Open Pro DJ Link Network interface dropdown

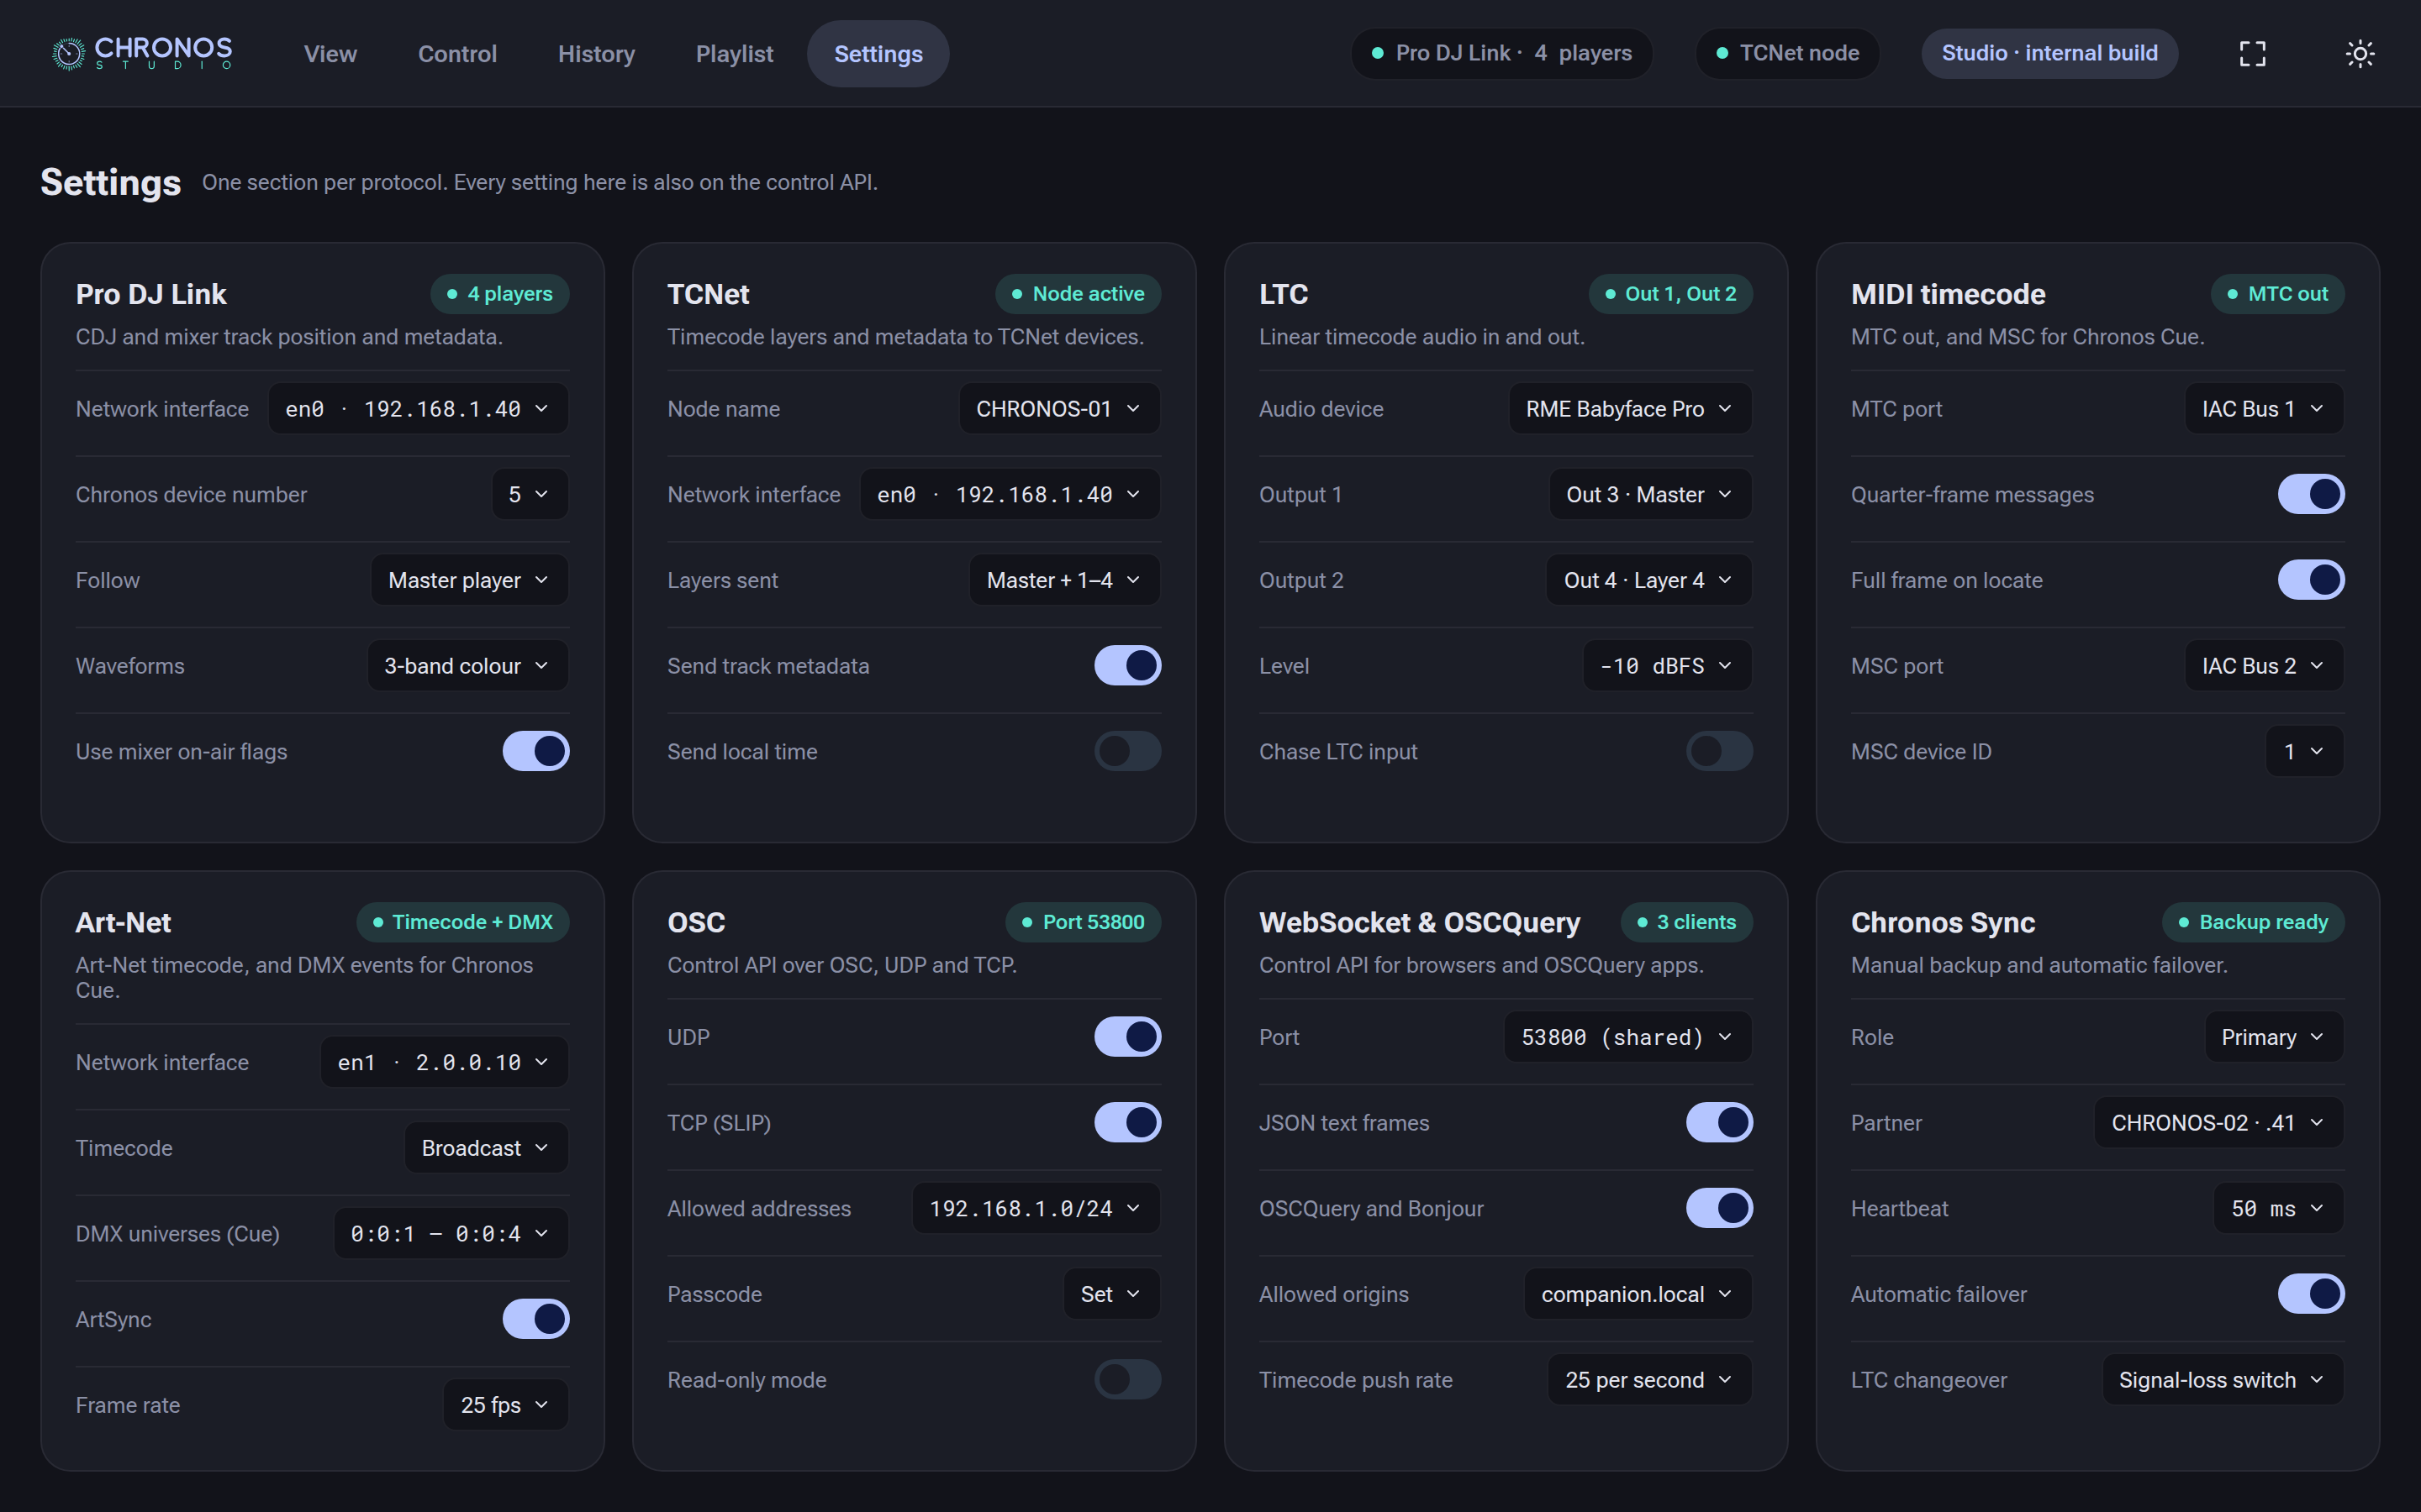[418, 408]
